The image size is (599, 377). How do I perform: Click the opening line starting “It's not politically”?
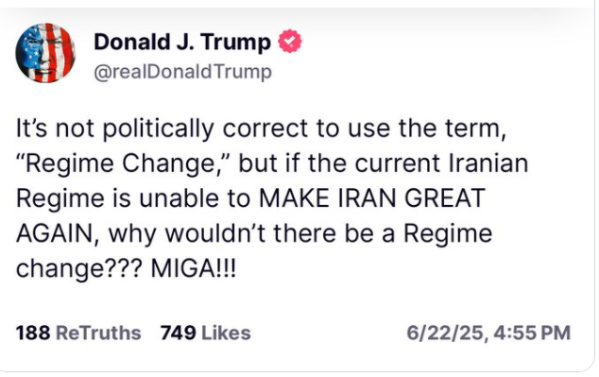coord(261,128)
